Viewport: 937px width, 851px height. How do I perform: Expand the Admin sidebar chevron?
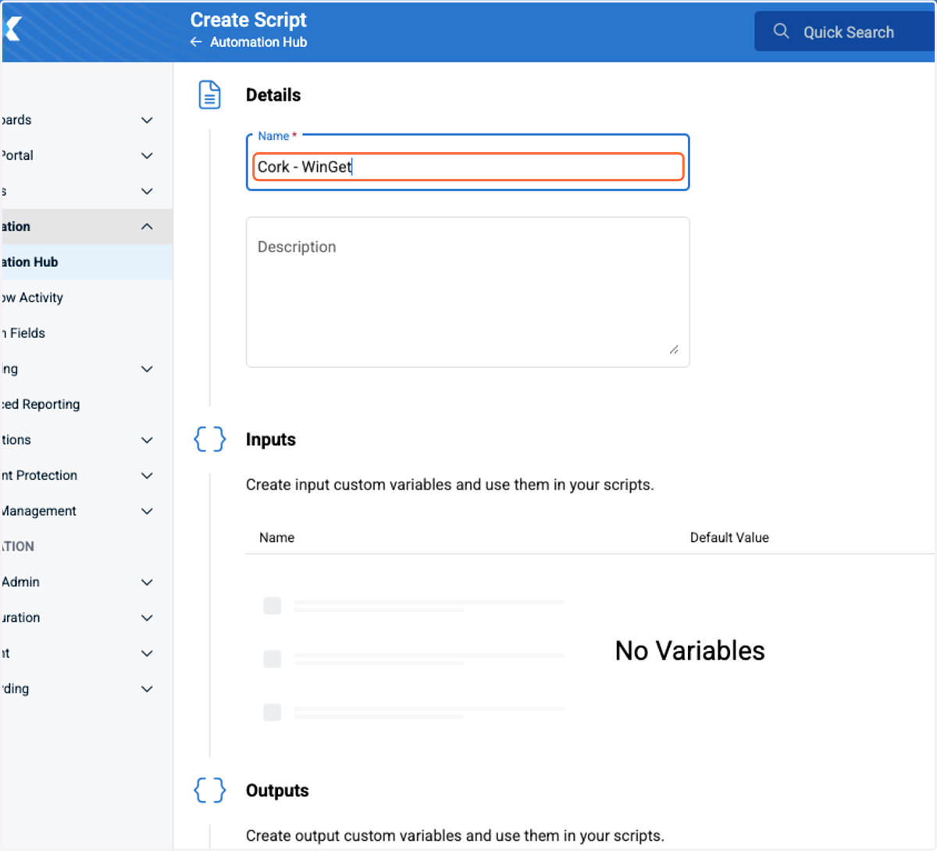click(x=147, y=582)
